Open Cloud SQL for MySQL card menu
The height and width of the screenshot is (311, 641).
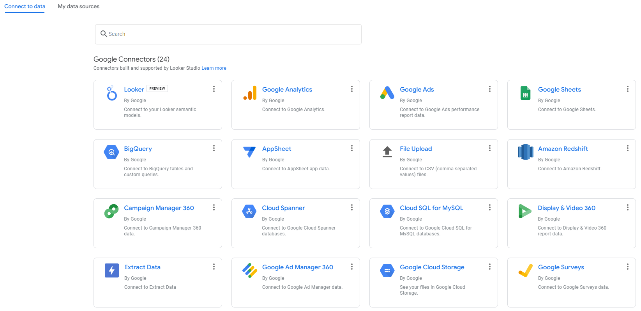pos(490,207)
